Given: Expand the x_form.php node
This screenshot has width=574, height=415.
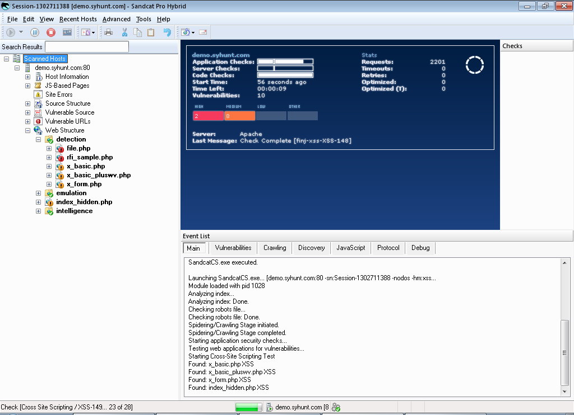Looking at the screenshot, I should tap(49, 184).
